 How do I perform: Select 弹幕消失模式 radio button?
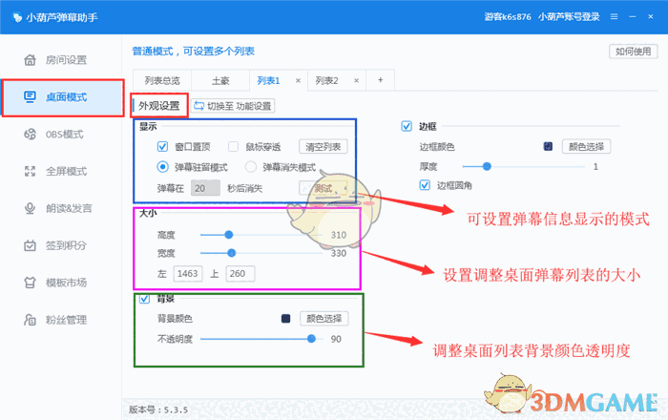click(250, 166)
